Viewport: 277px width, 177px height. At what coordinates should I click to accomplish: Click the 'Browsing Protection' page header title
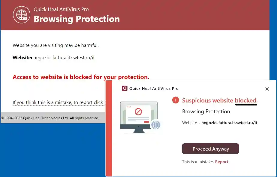[77, 19]
